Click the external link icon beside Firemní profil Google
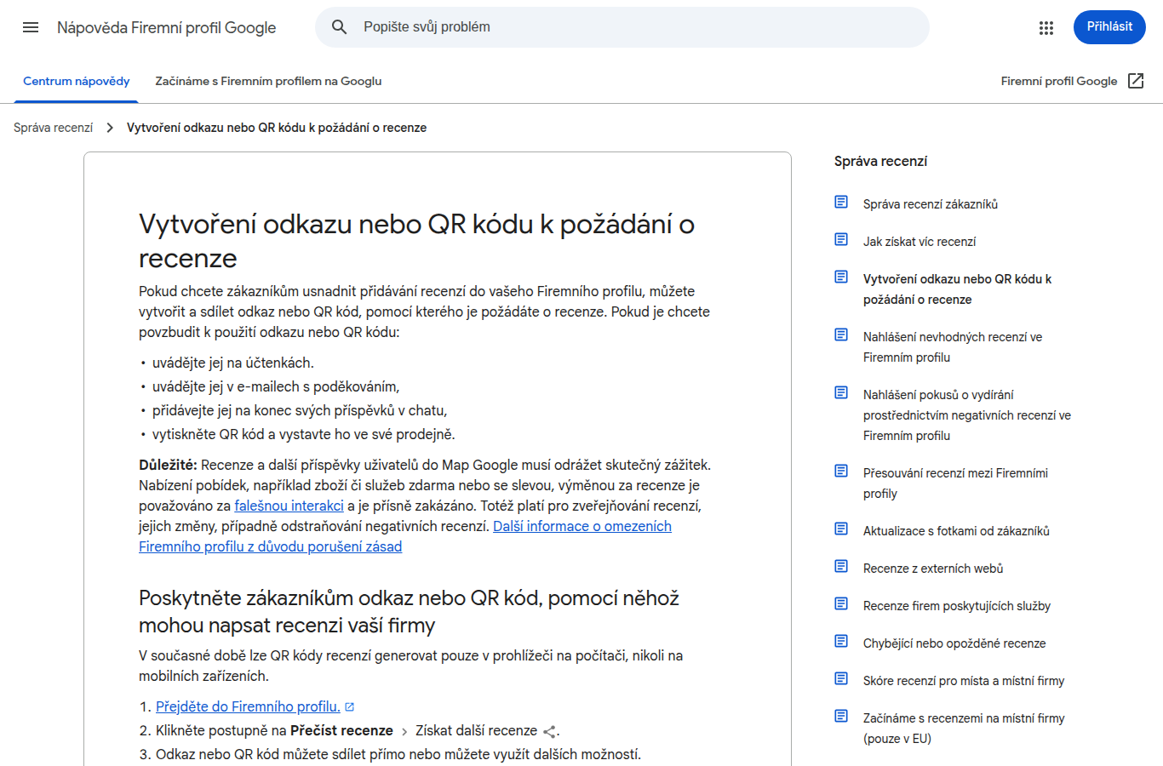Viewport: 1163px width, 766px height. point(1136,81)
